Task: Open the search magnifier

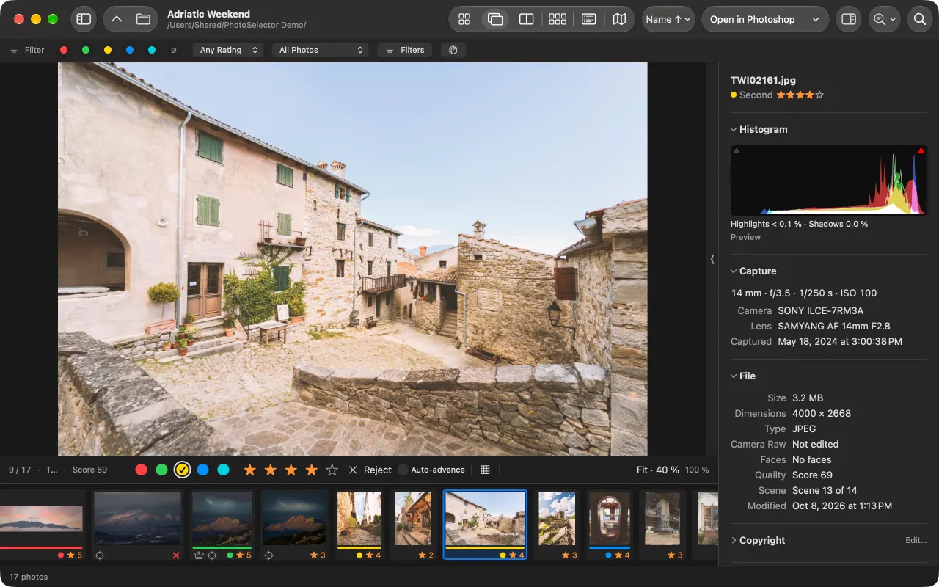Action: 919,19
